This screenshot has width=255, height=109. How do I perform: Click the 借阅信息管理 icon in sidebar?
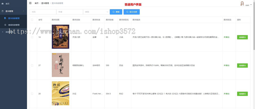point(5,25)
